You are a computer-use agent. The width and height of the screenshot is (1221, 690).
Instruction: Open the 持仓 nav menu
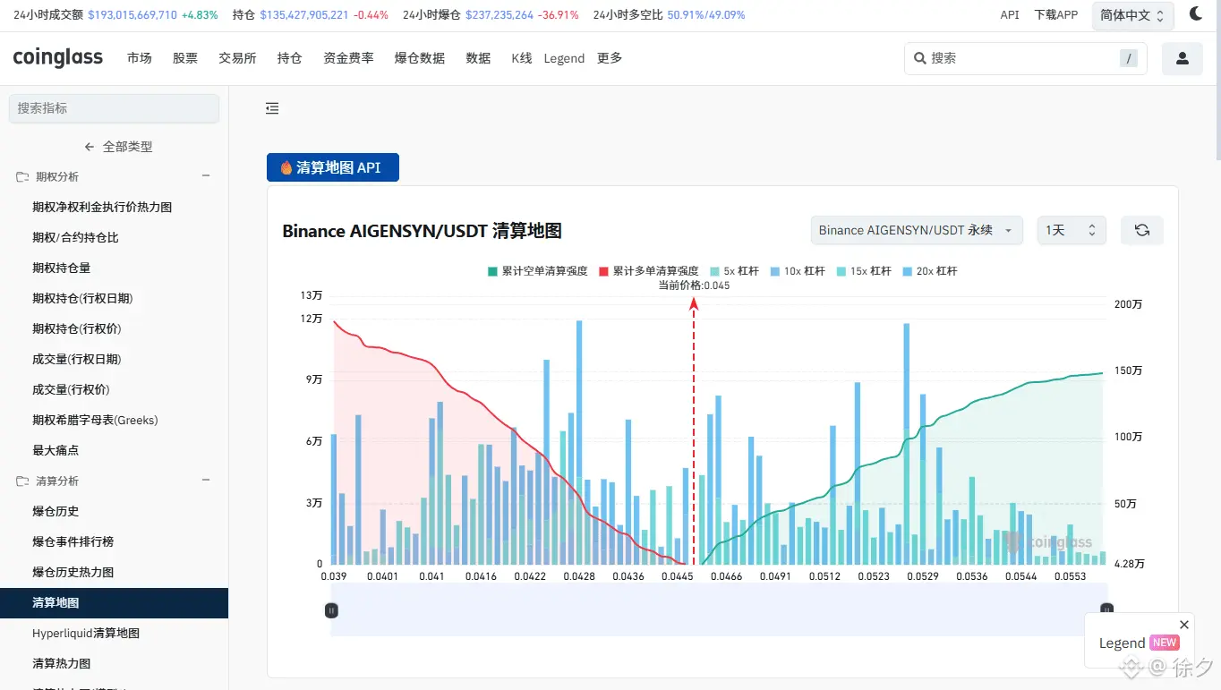tap(290, 58)
